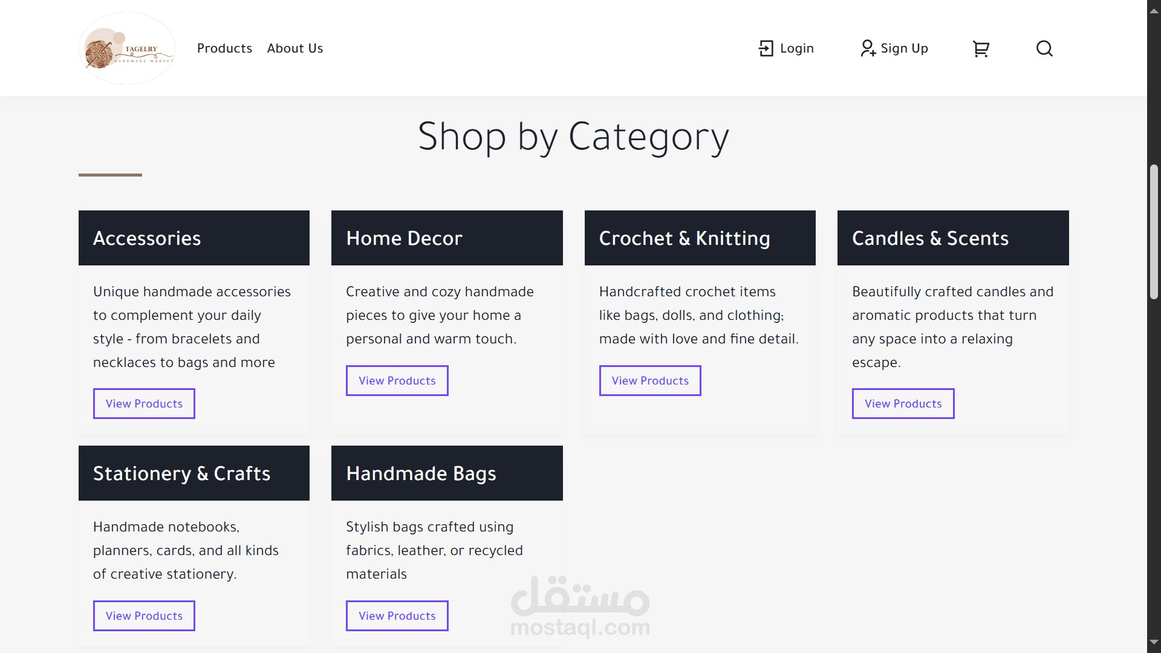The height and width of the screenshot is (653, 1161).
Task: Click scrollbar up arrow
Action: 1154,11
